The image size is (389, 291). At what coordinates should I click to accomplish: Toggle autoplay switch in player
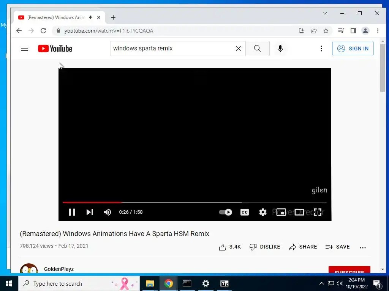(x=226, y=212)
